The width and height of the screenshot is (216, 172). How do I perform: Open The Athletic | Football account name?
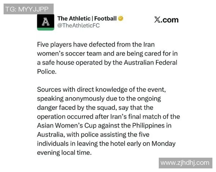pyautogui.click(x=87, y=18)
